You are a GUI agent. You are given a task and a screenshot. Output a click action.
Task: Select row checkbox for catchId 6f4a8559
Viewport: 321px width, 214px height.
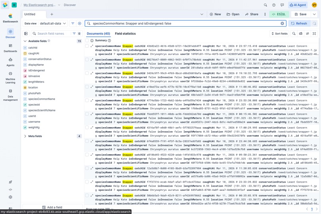point(87,141)
